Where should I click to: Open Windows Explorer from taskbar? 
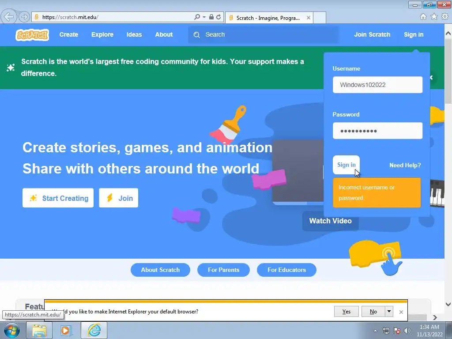39,330
